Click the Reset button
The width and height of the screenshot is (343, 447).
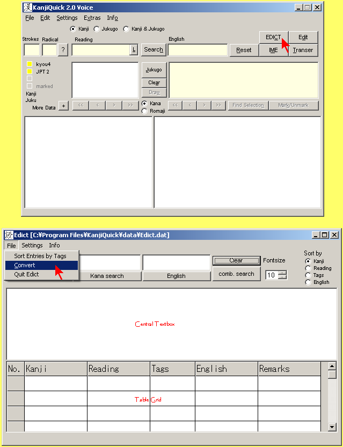click(244, 50)
